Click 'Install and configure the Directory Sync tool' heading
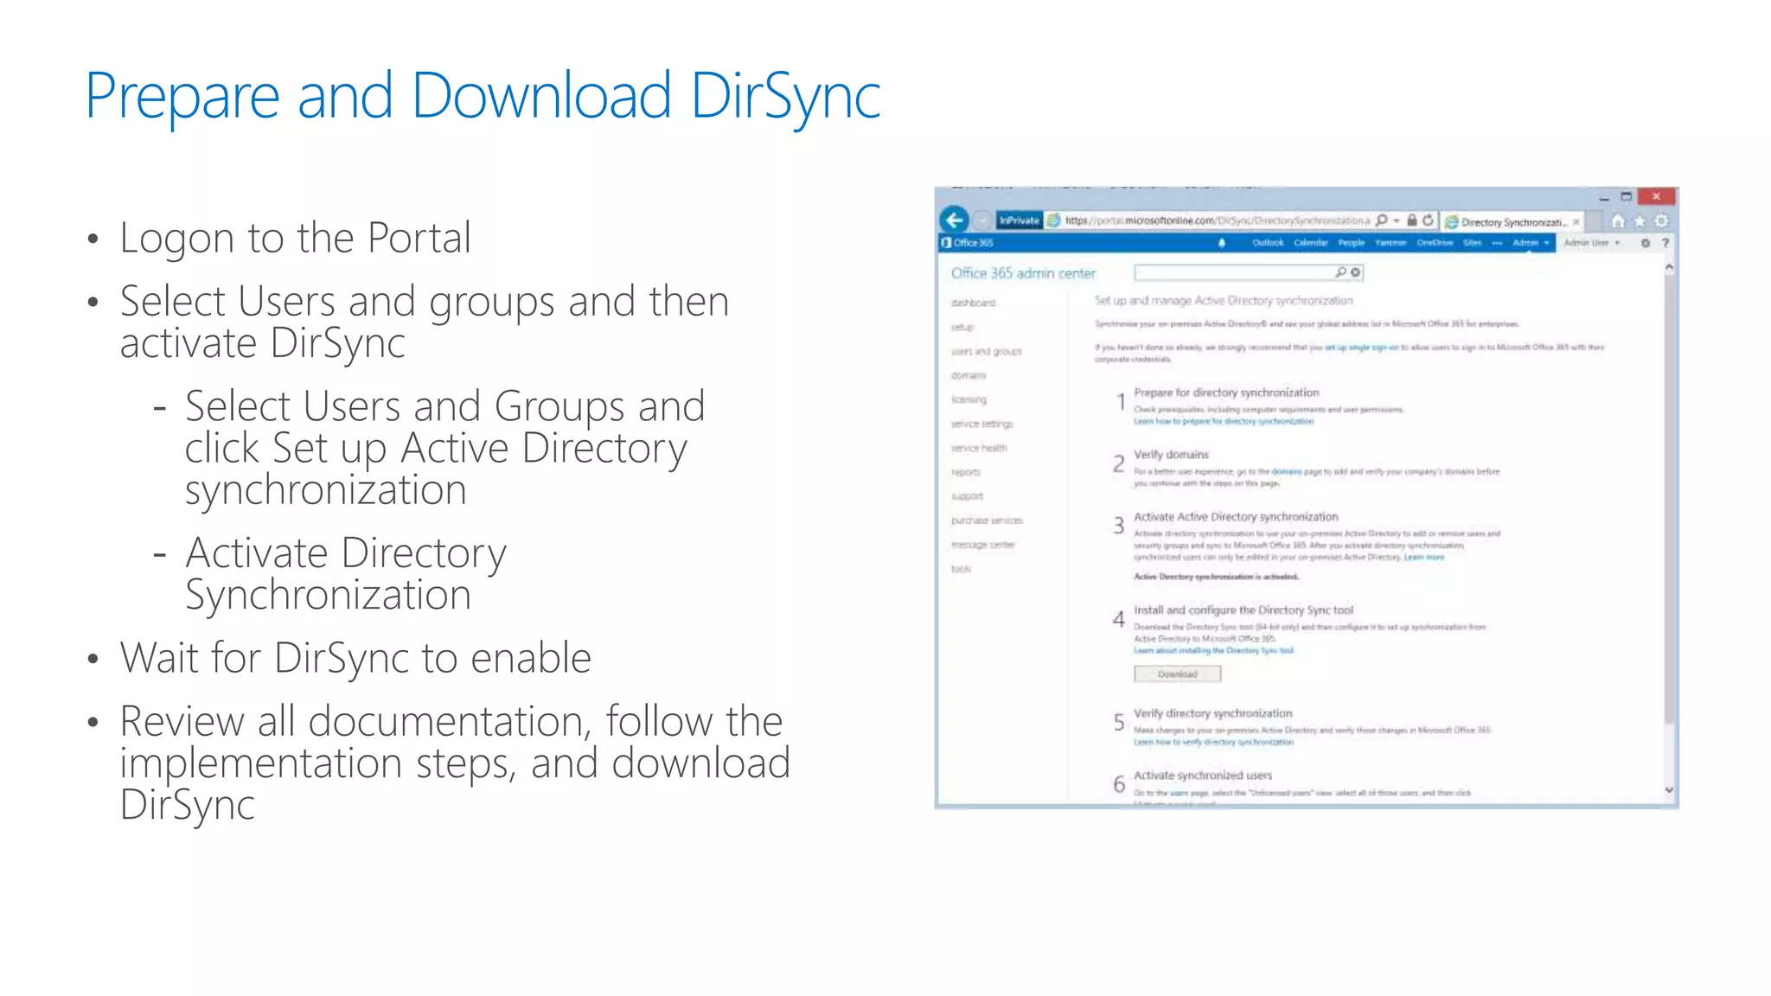Image resolution: width=1771 pixels, height=996 pixels. tap(1244, 610)
